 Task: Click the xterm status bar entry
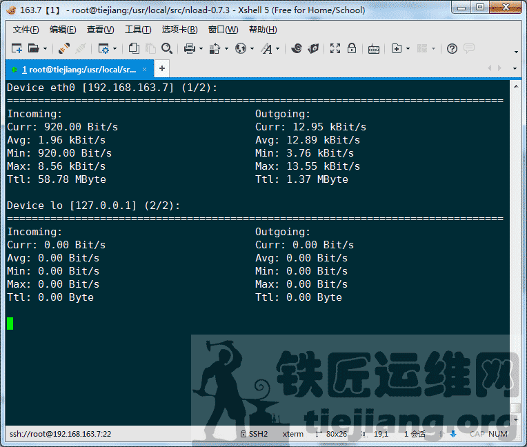pos(292,434)
